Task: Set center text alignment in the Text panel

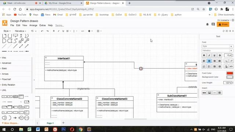Action: (209, 61)
